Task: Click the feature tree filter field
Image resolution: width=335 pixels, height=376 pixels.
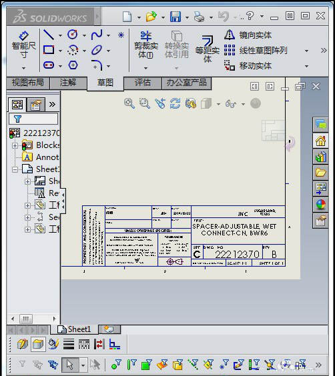Action: 33,119
